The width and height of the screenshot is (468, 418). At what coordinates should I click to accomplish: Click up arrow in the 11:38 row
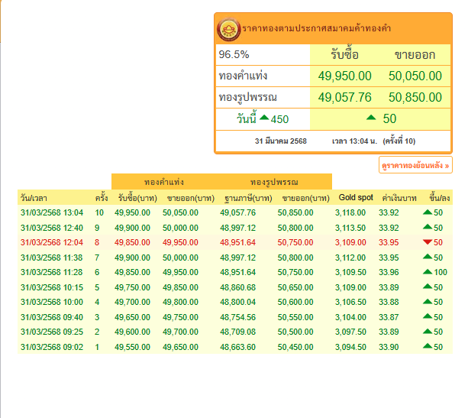428,257
